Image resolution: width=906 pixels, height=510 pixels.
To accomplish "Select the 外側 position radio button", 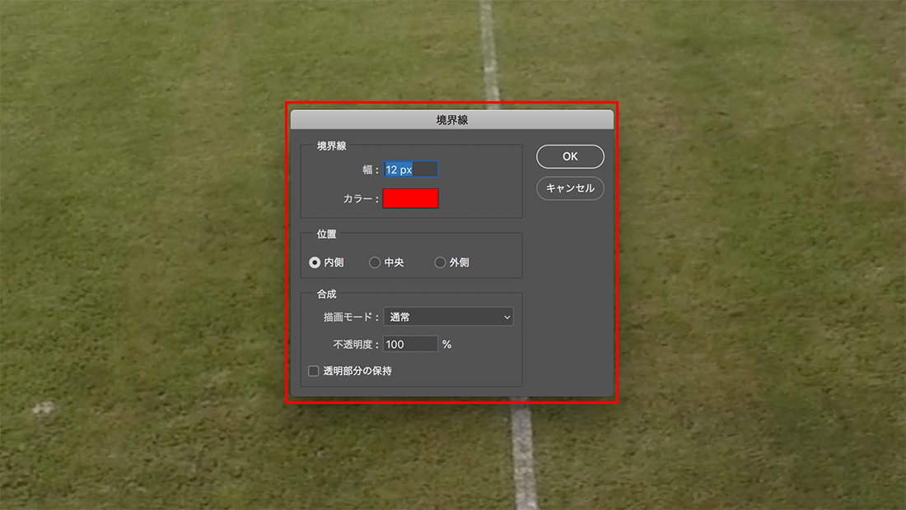I will [440, 262].
